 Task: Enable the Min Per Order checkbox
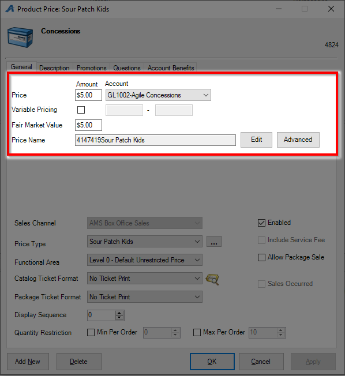[x=91, y=332]
